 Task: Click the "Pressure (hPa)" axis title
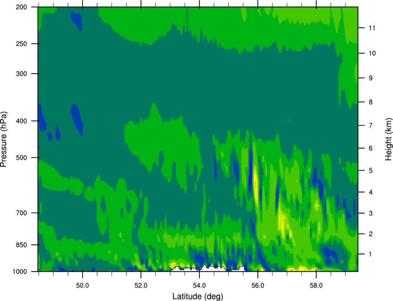pos(4,139)
